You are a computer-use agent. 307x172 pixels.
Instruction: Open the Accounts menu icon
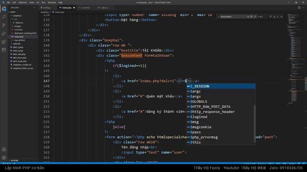pos(4,150)
